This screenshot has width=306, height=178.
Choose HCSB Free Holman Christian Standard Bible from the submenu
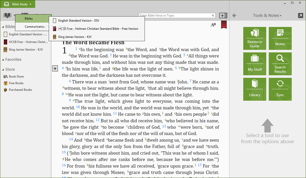(97, 29)
